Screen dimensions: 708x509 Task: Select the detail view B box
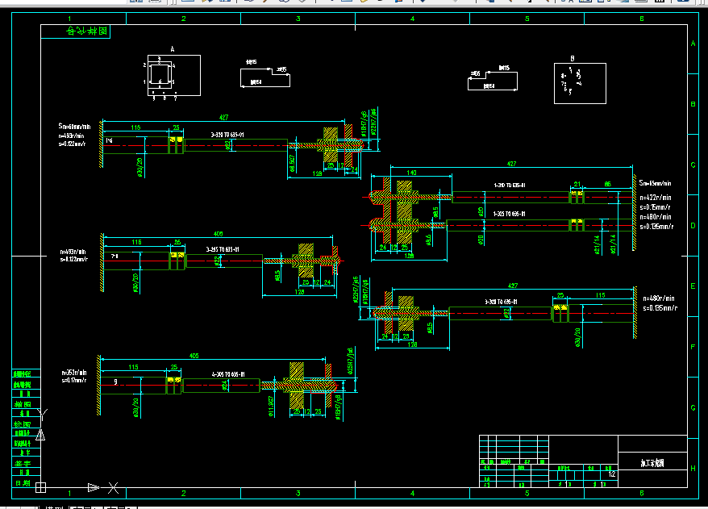[x=580, y=84]
